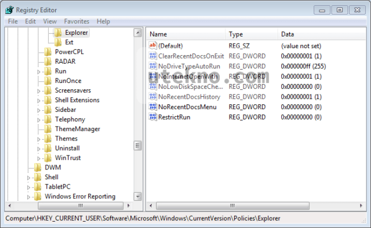This screenshot has width=371, height=228.
Task: Select the NoInternetOpenWith value name
Action: click(188, 76)
